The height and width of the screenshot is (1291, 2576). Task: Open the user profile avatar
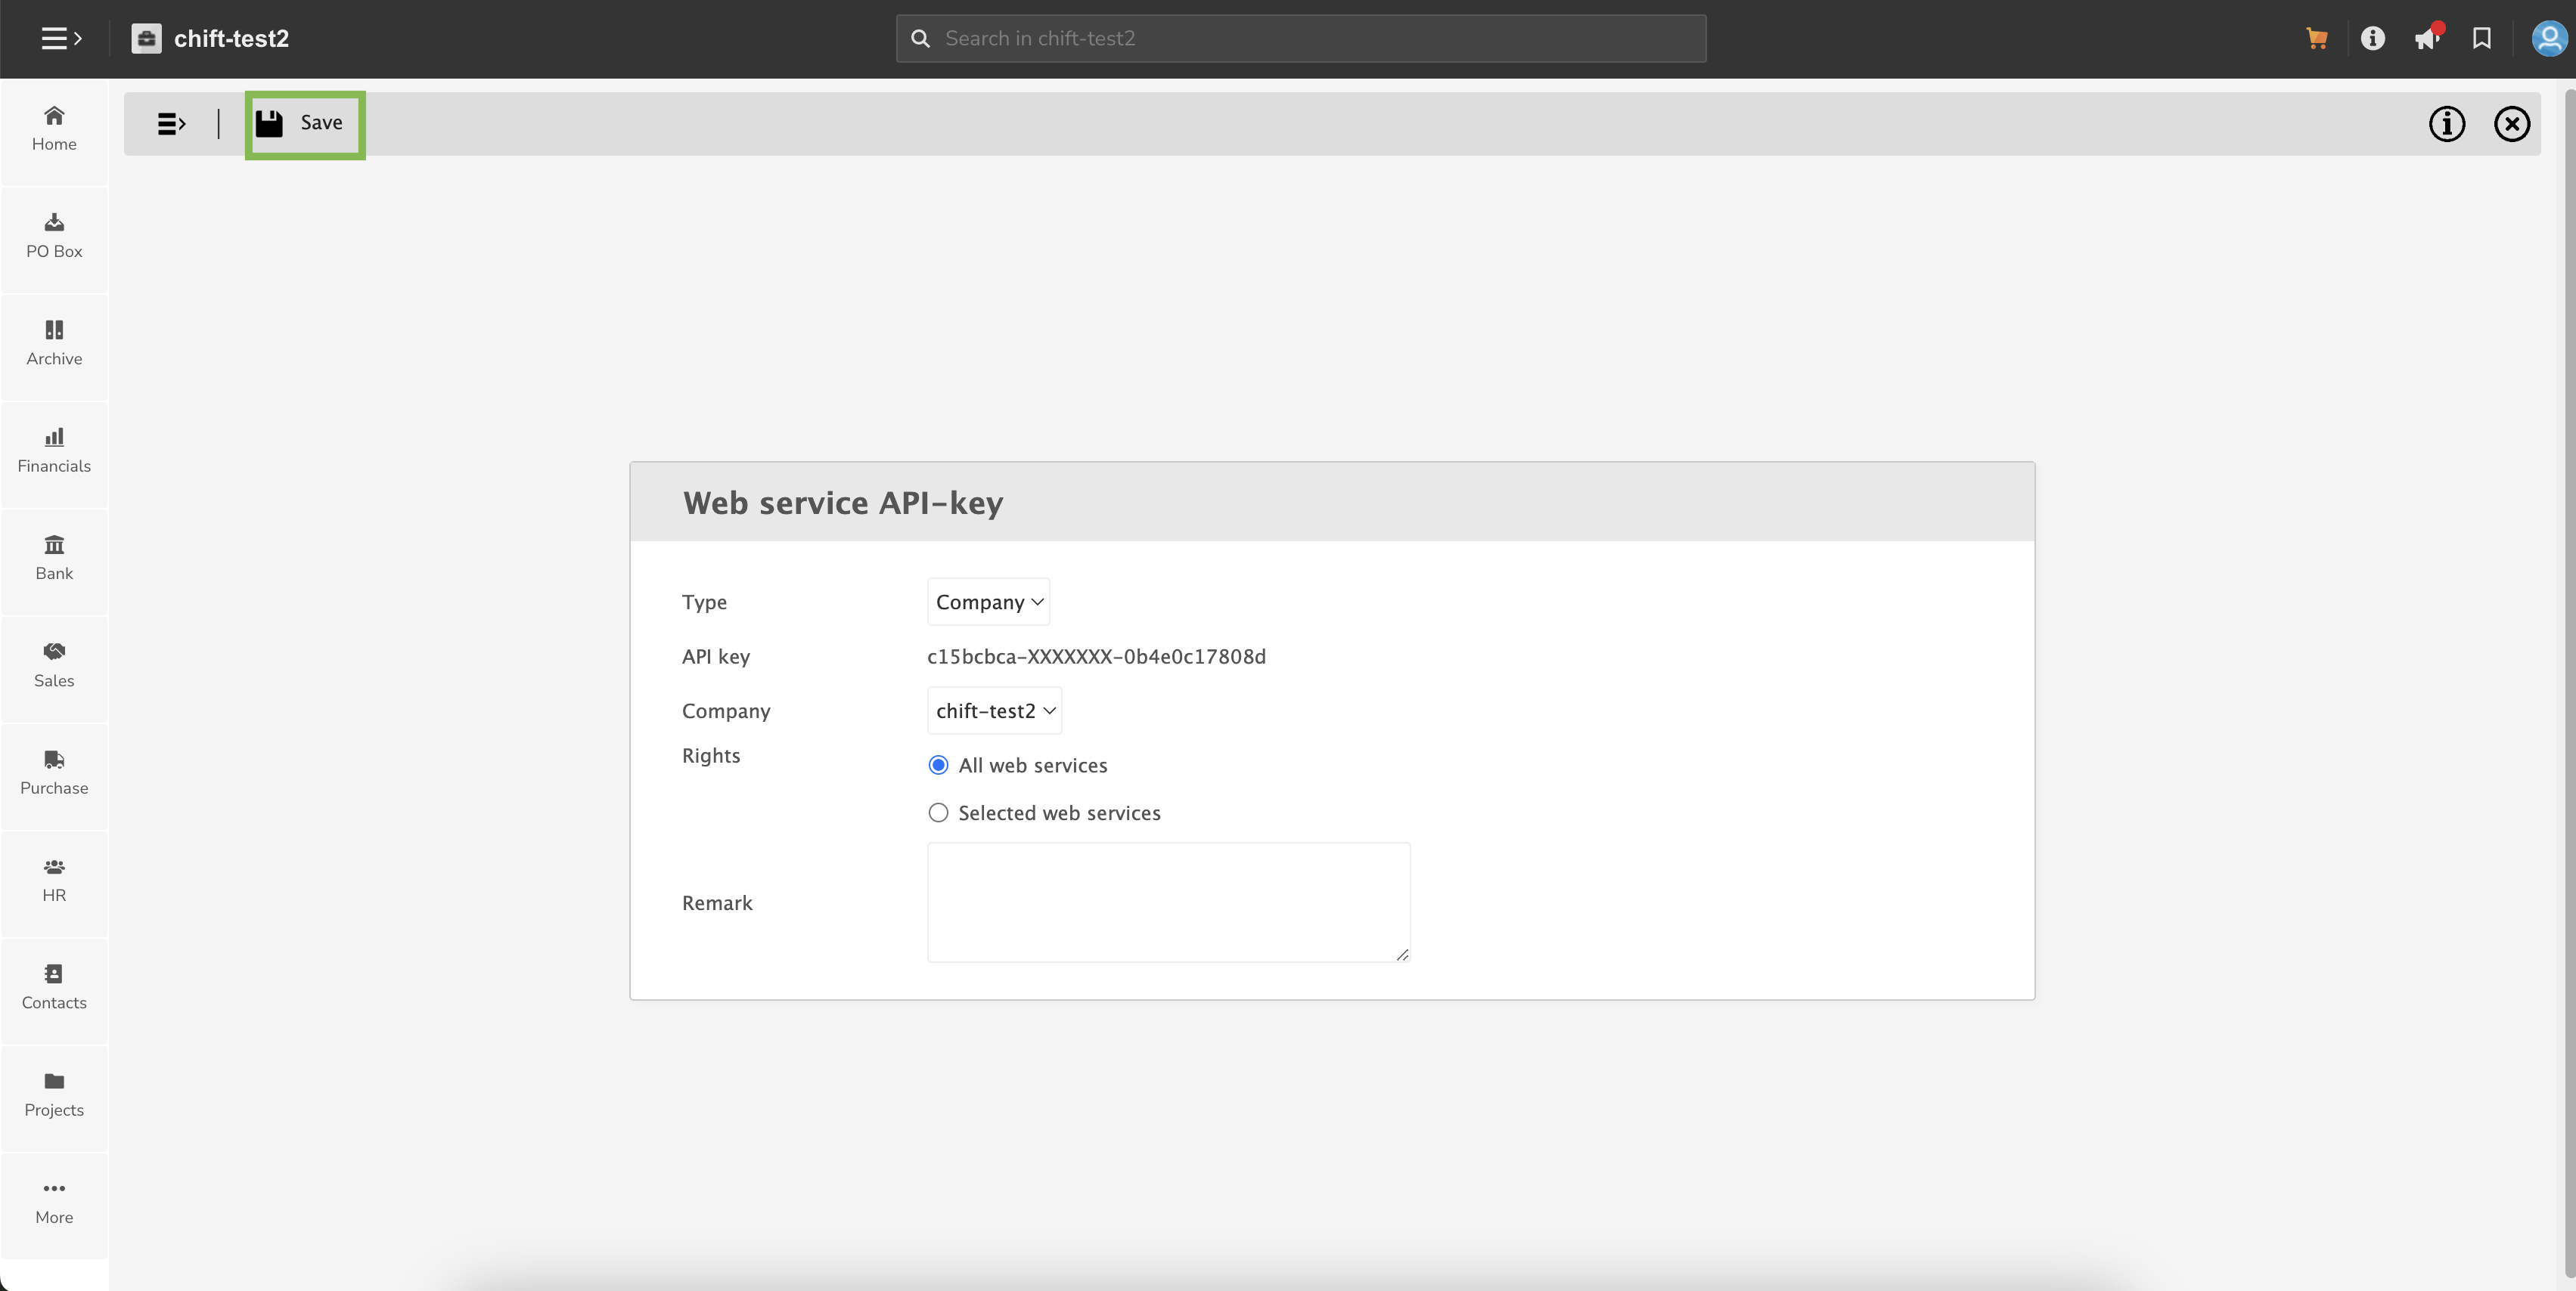coord(2548,38)
